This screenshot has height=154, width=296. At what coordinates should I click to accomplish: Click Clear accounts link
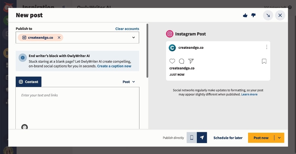(x=127, y=29)
